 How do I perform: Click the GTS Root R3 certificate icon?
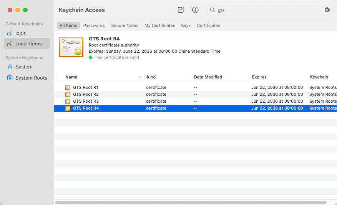[x=68, y=102]
